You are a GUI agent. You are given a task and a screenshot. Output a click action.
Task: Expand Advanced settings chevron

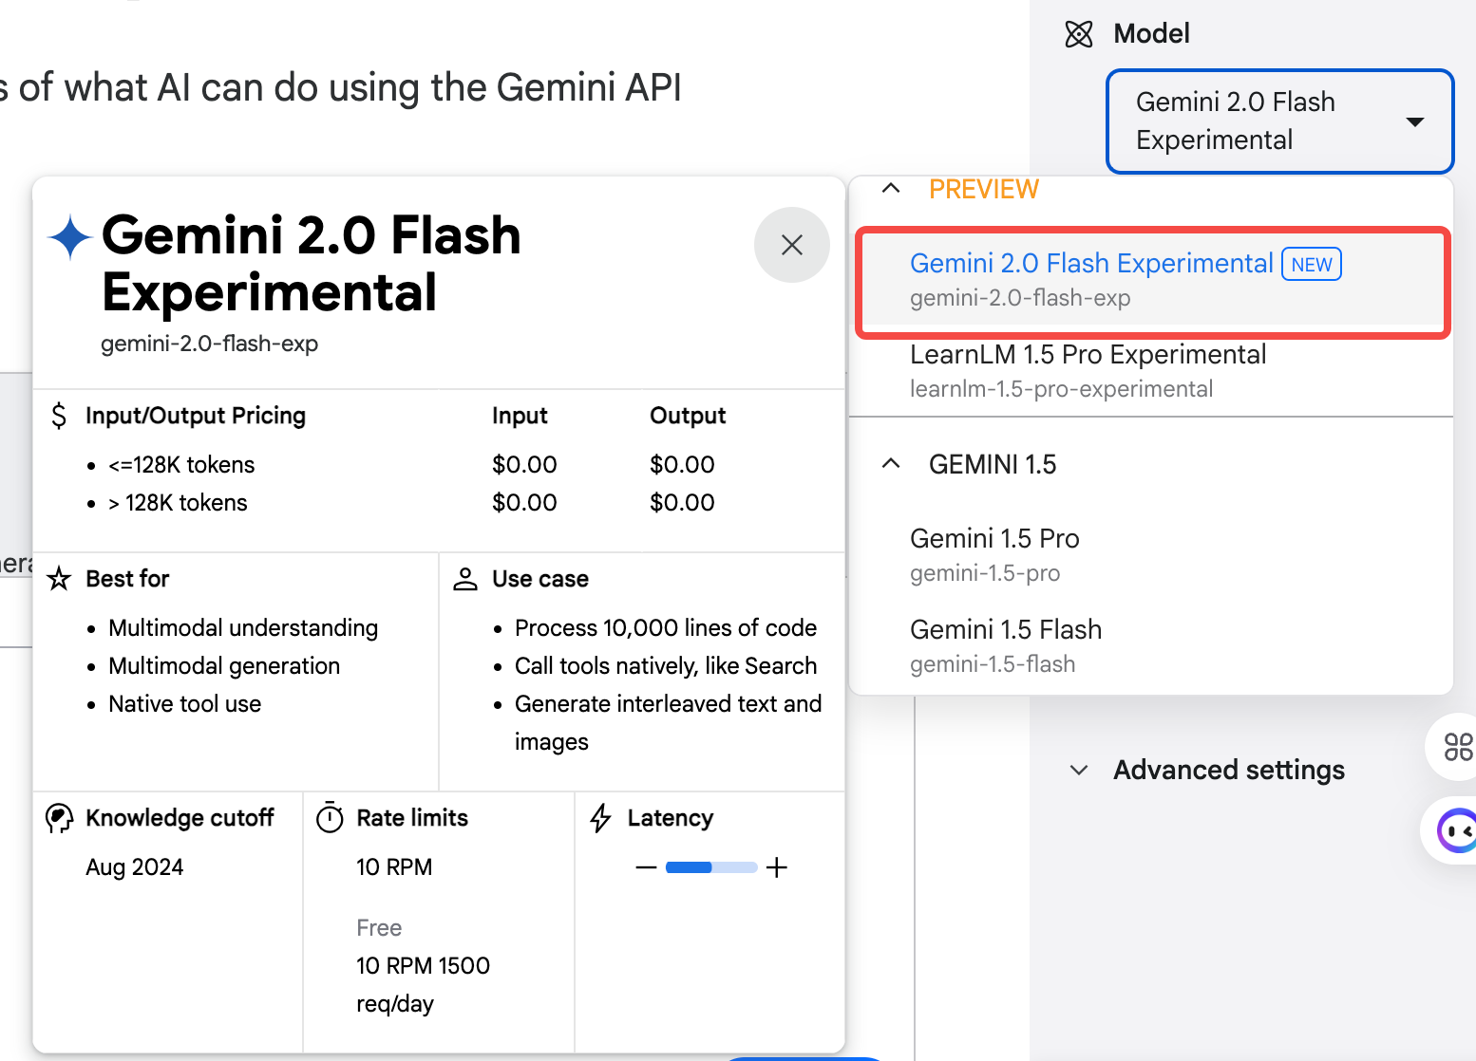[x=1079, y=770]
